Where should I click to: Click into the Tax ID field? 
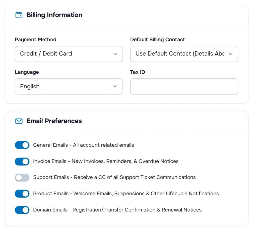[x=184, y=86]
